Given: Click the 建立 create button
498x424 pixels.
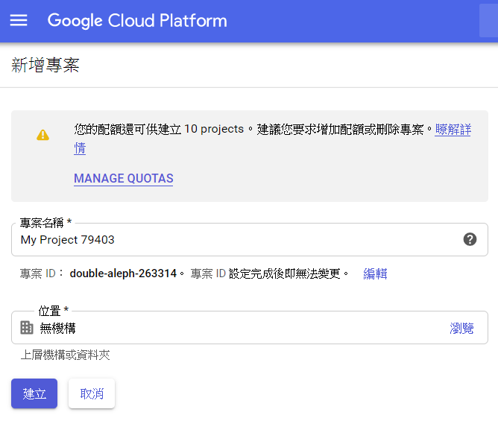Looking at the screenshot, I should click(x=34, y=393).
